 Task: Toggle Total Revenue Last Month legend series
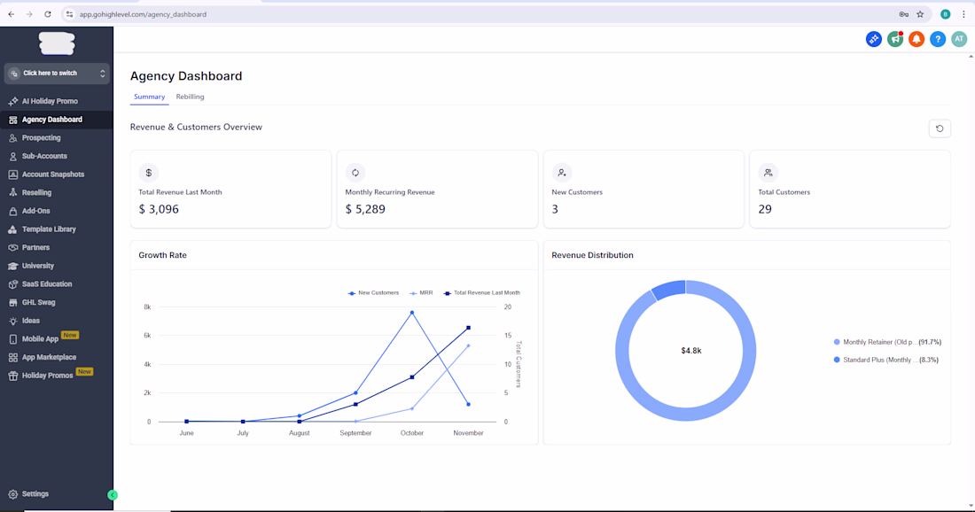coord(482,292)
